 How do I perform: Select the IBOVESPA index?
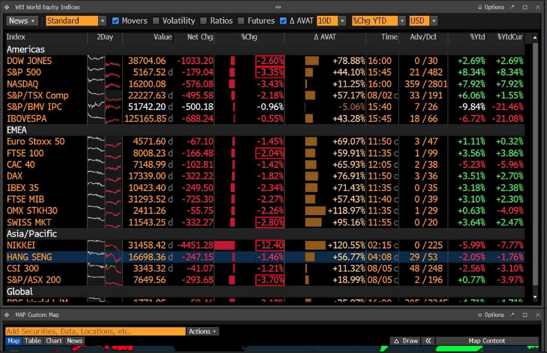[26, 118]
